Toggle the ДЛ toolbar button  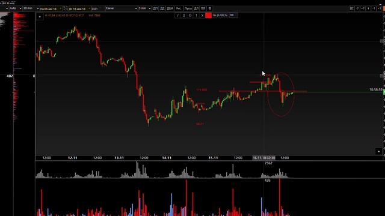tap(196, 8)
